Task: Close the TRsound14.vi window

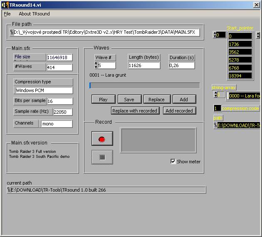Action: 256,5
